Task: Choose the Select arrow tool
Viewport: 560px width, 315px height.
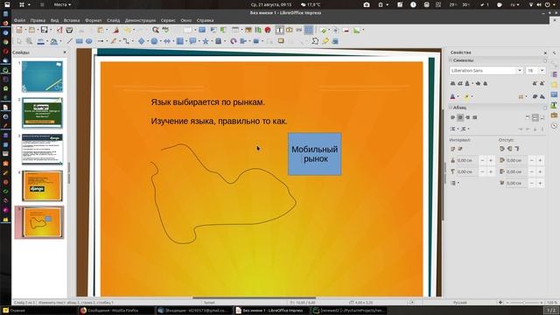Action: click(x=19, y=41)
